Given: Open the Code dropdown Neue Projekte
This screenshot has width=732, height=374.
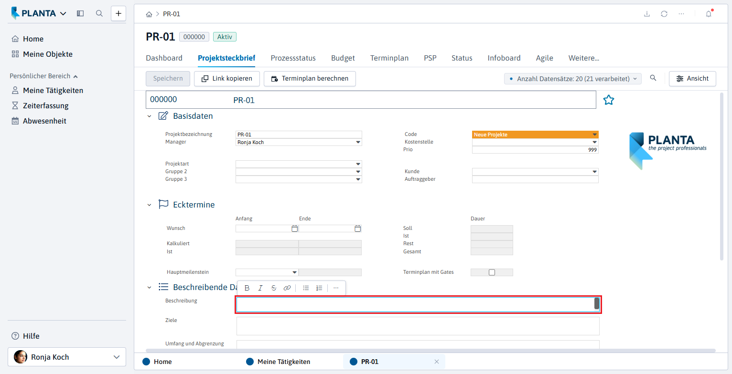Looking at the screenshot, I should tap(595, 135).
